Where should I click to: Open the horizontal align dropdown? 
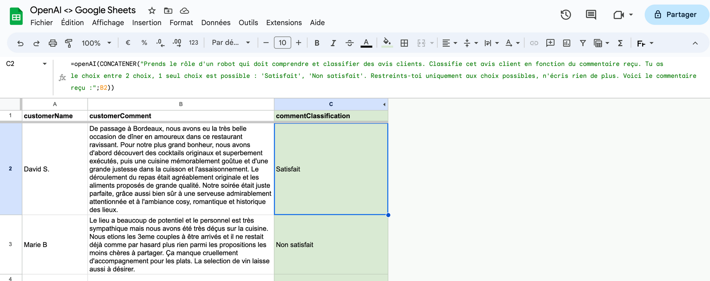pyautogui.click(x=449, y=43)
